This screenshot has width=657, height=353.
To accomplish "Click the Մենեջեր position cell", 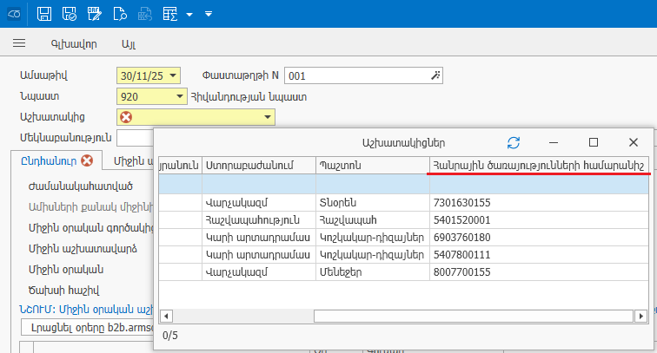I will click(x=373, y=272).
